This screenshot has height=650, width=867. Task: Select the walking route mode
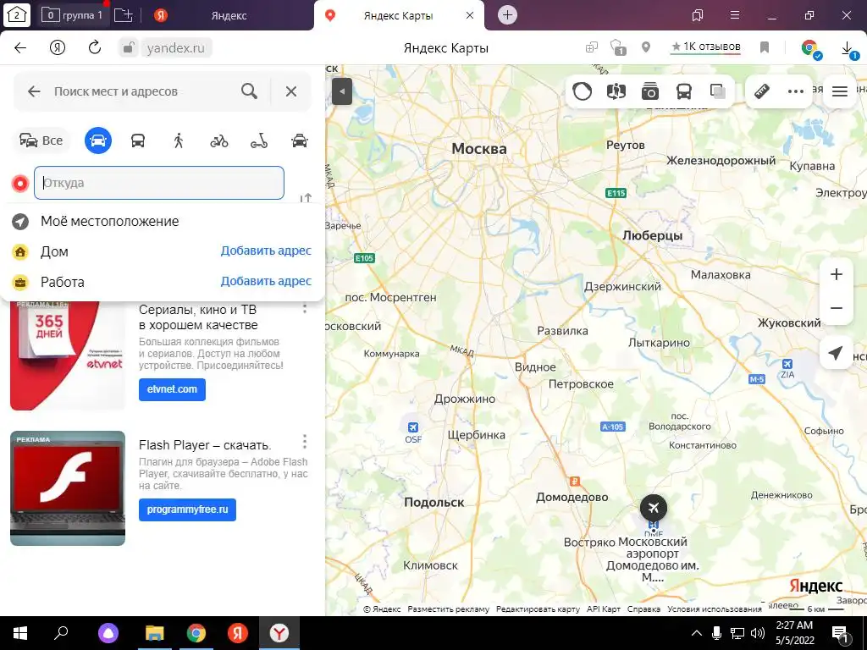pos(178,140)
